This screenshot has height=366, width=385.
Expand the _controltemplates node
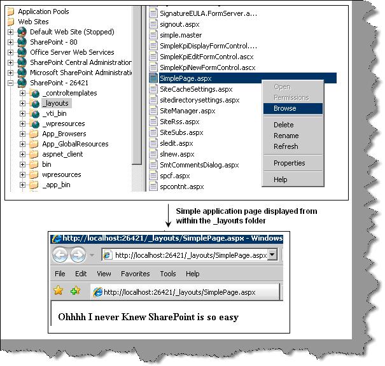tap(22, 94)
